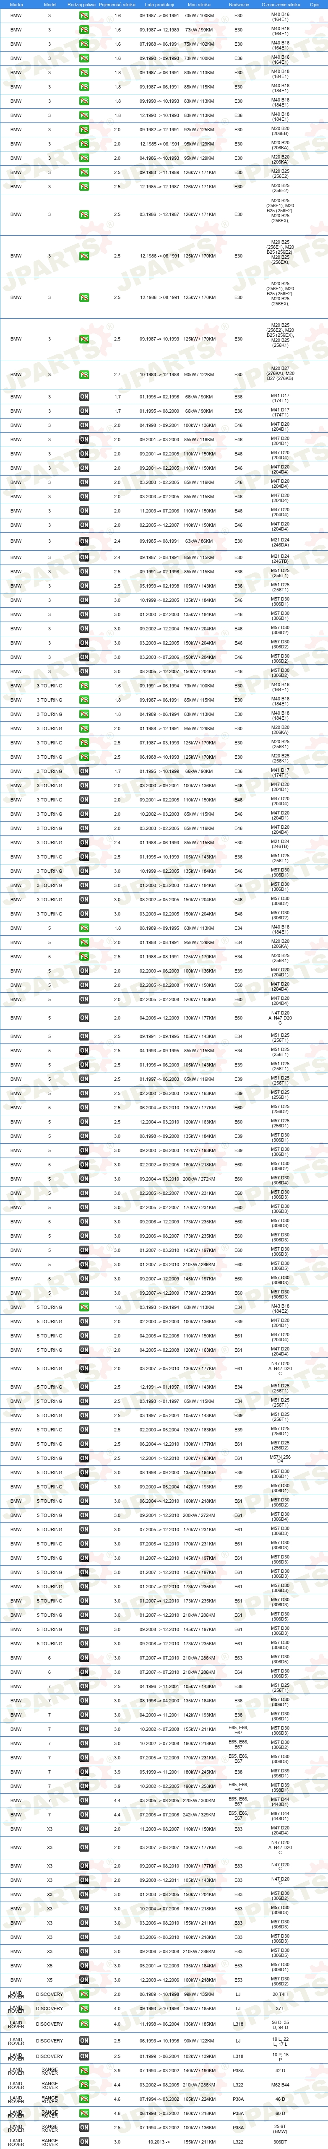Click the diesel icon for BMW X3 110kW/150KM
The image size is (328, 2149).
[x=84, y=1829]
